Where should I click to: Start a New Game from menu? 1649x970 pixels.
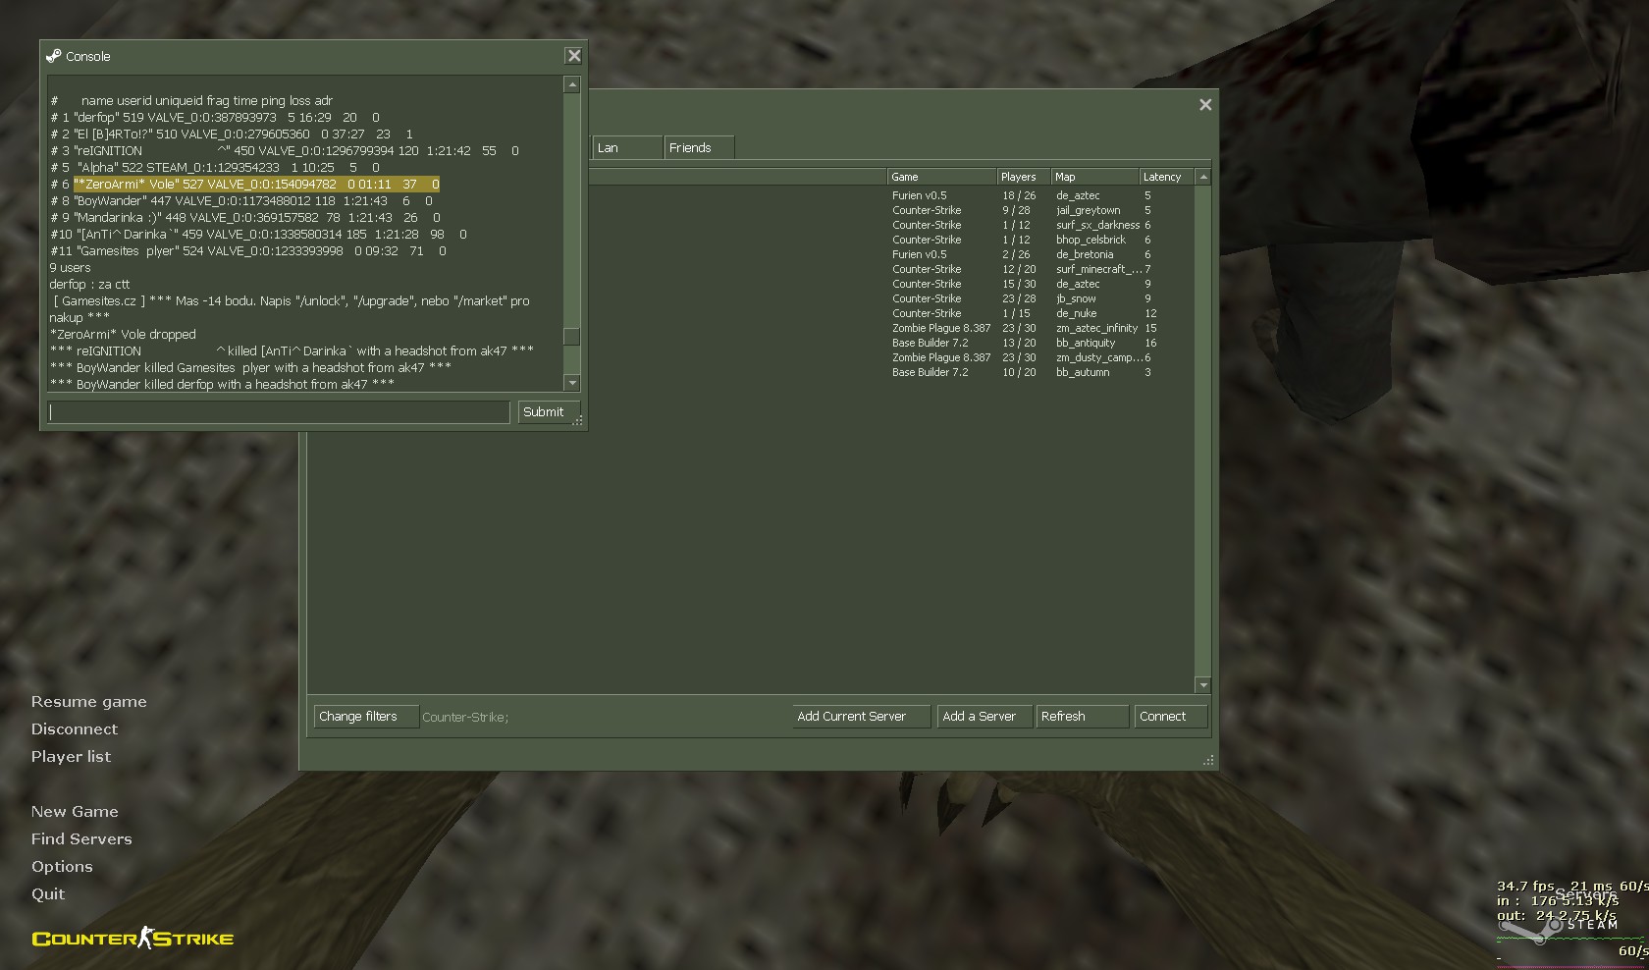tap(75, 812)
